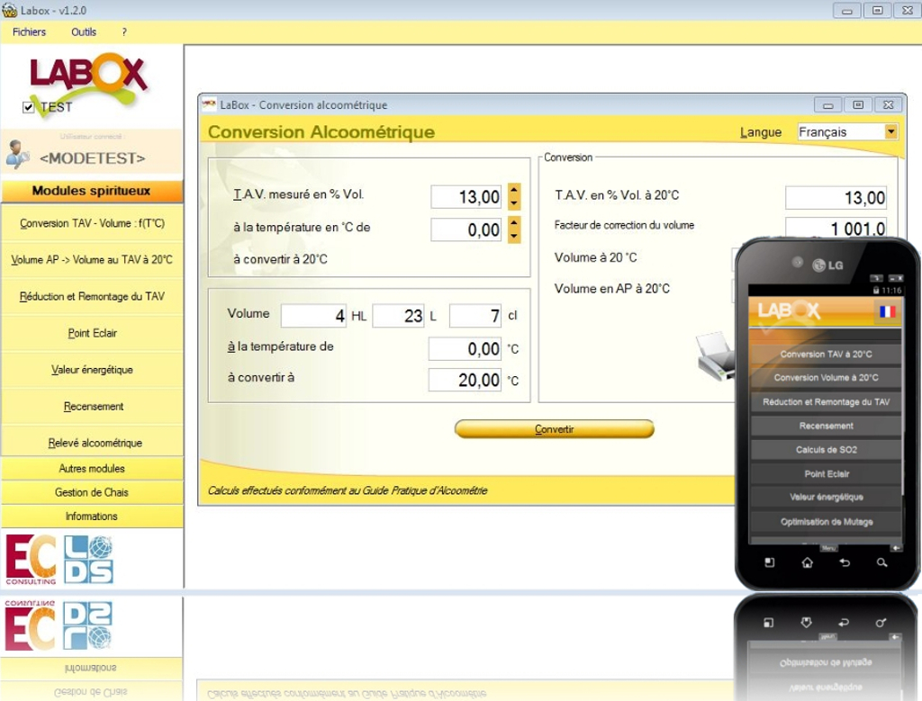The image size is (922, 701).
Task: Click the T.A.V. en % Vol. à 20°C result field
Action: [x=836, y=197]
